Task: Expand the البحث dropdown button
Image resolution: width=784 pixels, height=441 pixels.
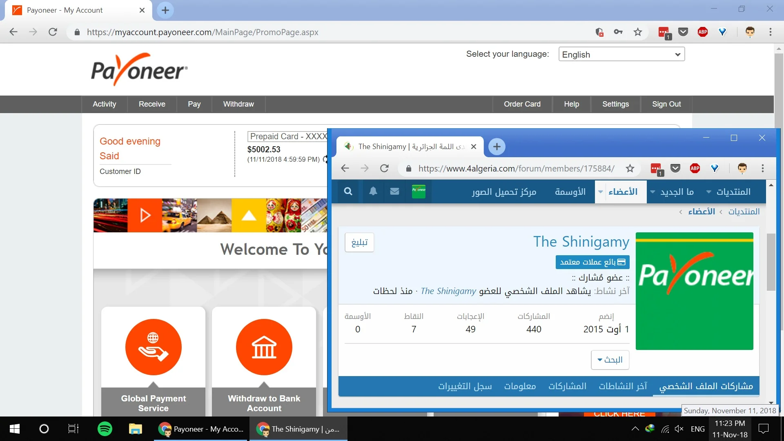Action: [610, 360]
